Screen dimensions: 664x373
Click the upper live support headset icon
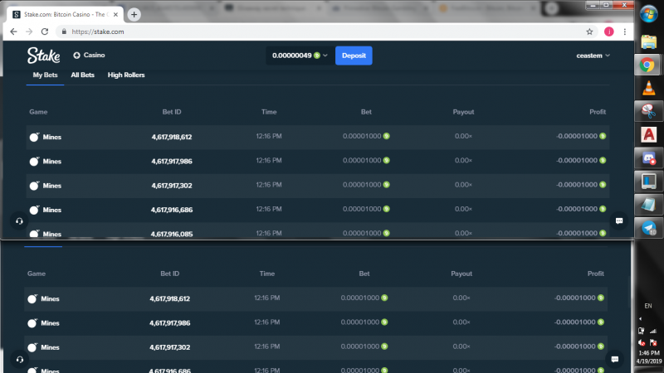(x=19, y=221)
